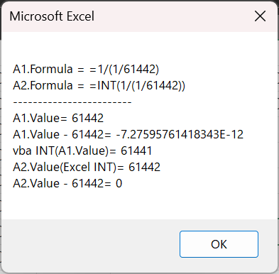Click the gray footer area beside OK
279x274 pixels.
coord(90,245)
